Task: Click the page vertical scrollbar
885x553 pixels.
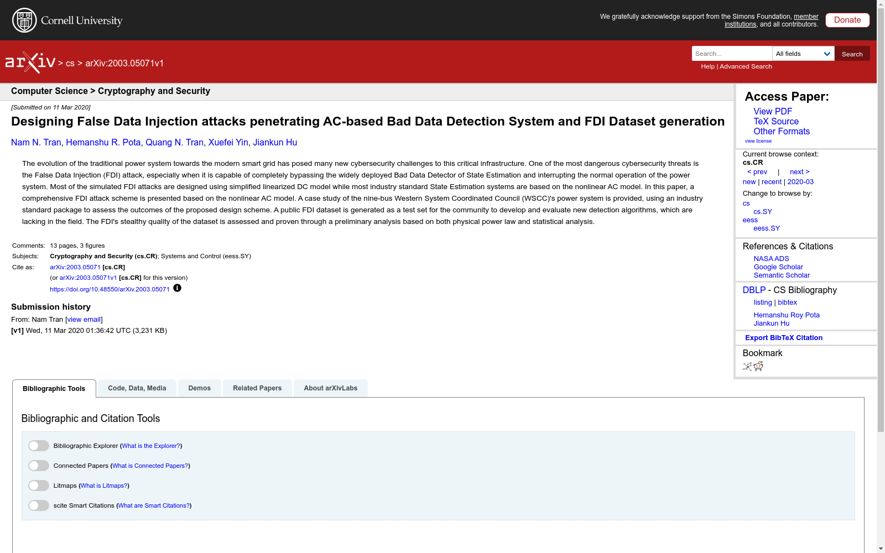Action: click(x=881, y=221)
